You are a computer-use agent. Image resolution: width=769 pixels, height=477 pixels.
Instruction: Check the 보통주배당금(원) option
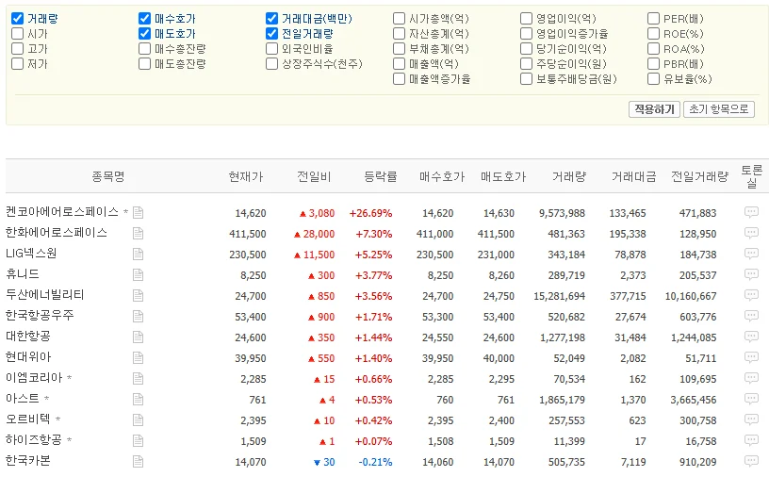tap(526, 79)
